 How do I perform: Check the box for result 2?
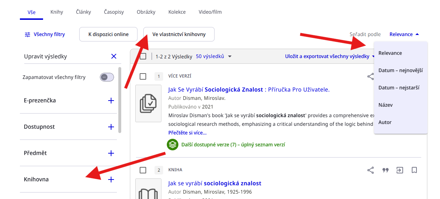(x=143, y=170)
